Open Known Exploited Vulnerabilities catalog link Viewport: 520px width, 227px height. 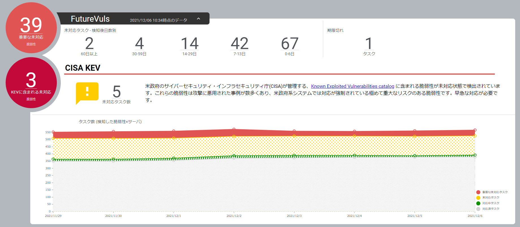[x=353, y=86]
